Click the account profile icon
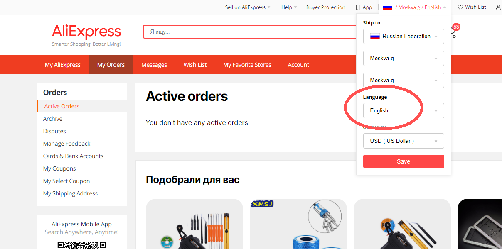This screenshot has height=249, width=502. tap(498, 7)
